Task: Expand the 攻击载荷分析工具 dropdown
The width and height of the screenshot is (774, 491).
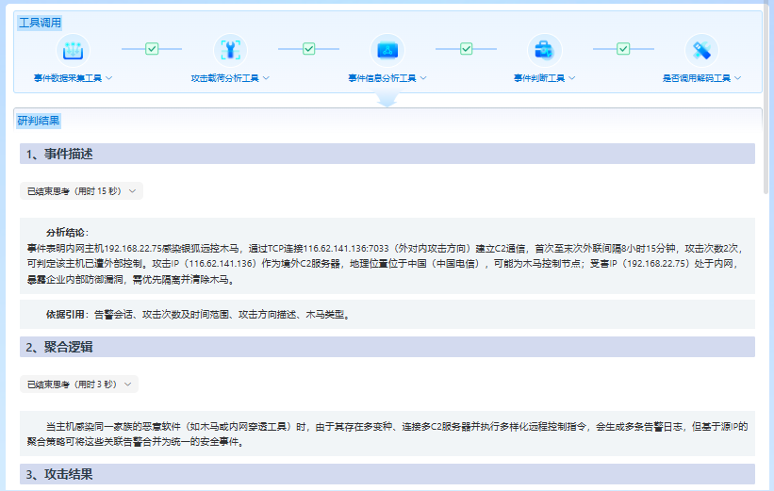Action: pyautogui.click(x=266, y=78)
